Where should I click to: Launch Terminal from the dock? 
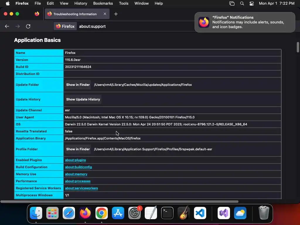[167, 213]
